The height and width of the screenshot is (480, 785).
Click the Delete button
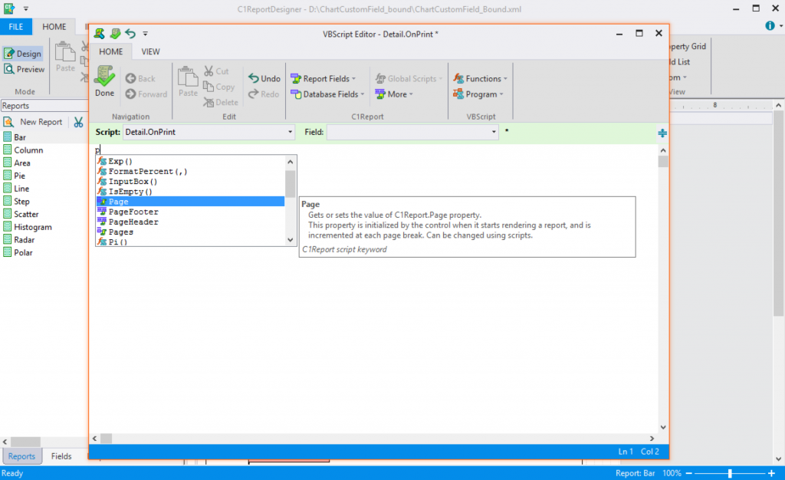[x=221, y=102]
